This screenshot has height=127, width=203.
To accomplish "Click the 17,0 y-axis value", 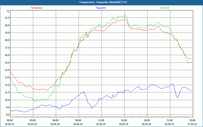I will 7,48.
